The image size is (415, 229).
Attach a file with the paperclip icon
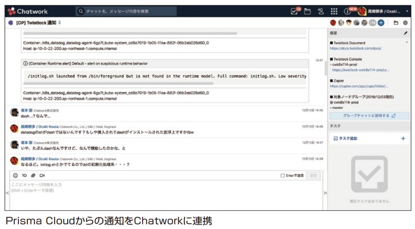(x=33, y=175)
